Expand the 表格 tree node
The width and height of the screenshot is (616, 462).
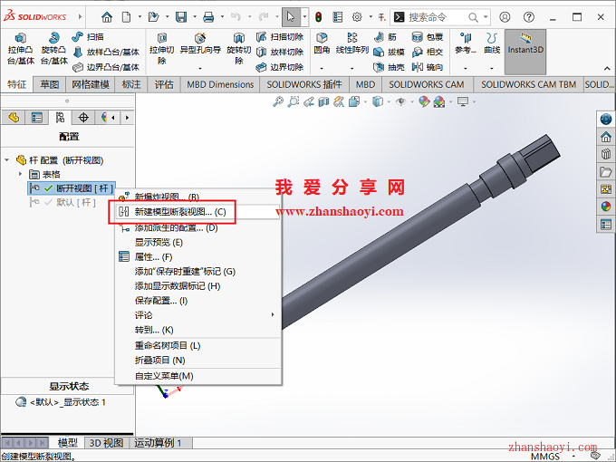pyautogui.click(x=21, y=174)
